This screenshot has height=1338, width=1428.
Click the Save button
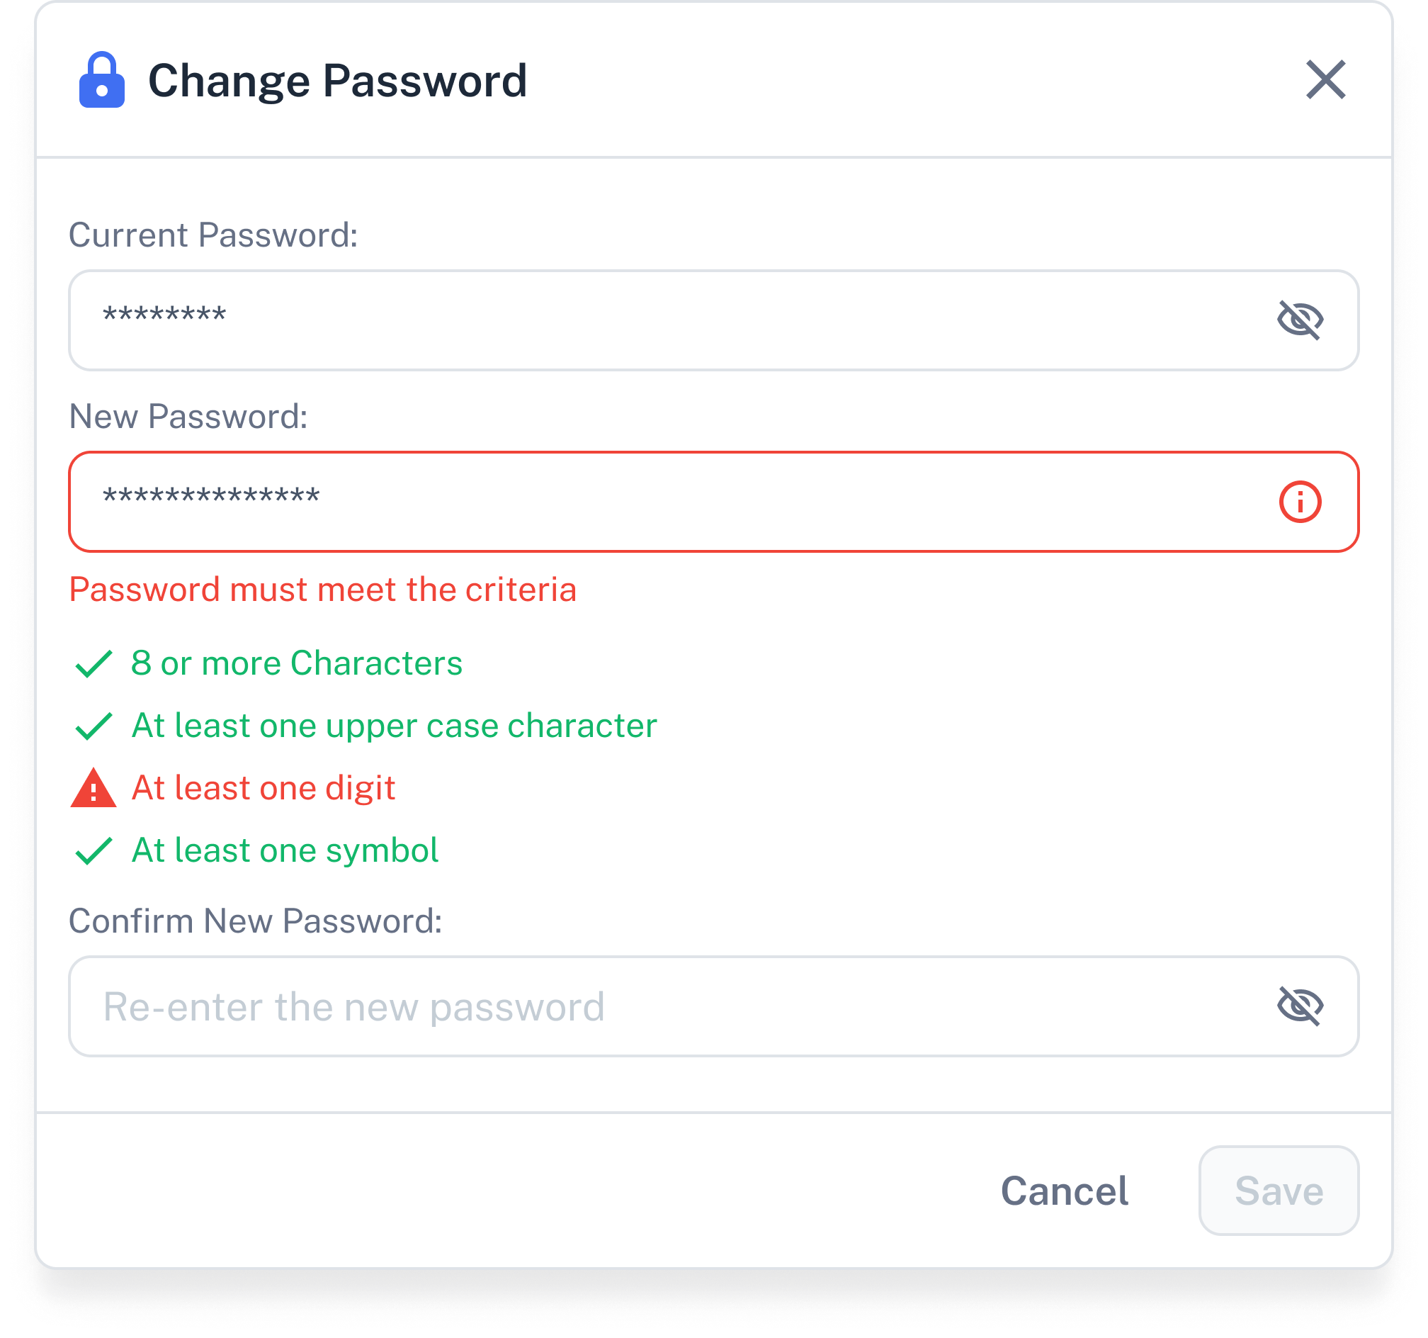tap(1278, 1190)
